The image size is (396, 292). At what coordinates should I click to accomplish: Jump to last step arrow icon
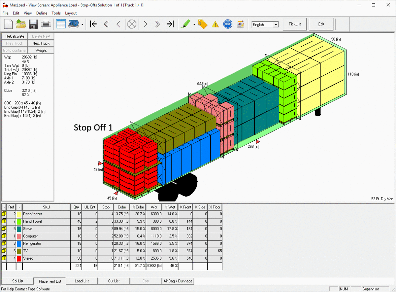(x=170, y=24)
